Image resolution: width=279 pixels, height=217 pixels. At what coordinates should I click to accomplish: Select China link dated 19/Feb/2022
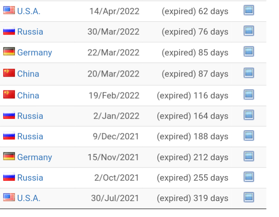pos(28,95)
